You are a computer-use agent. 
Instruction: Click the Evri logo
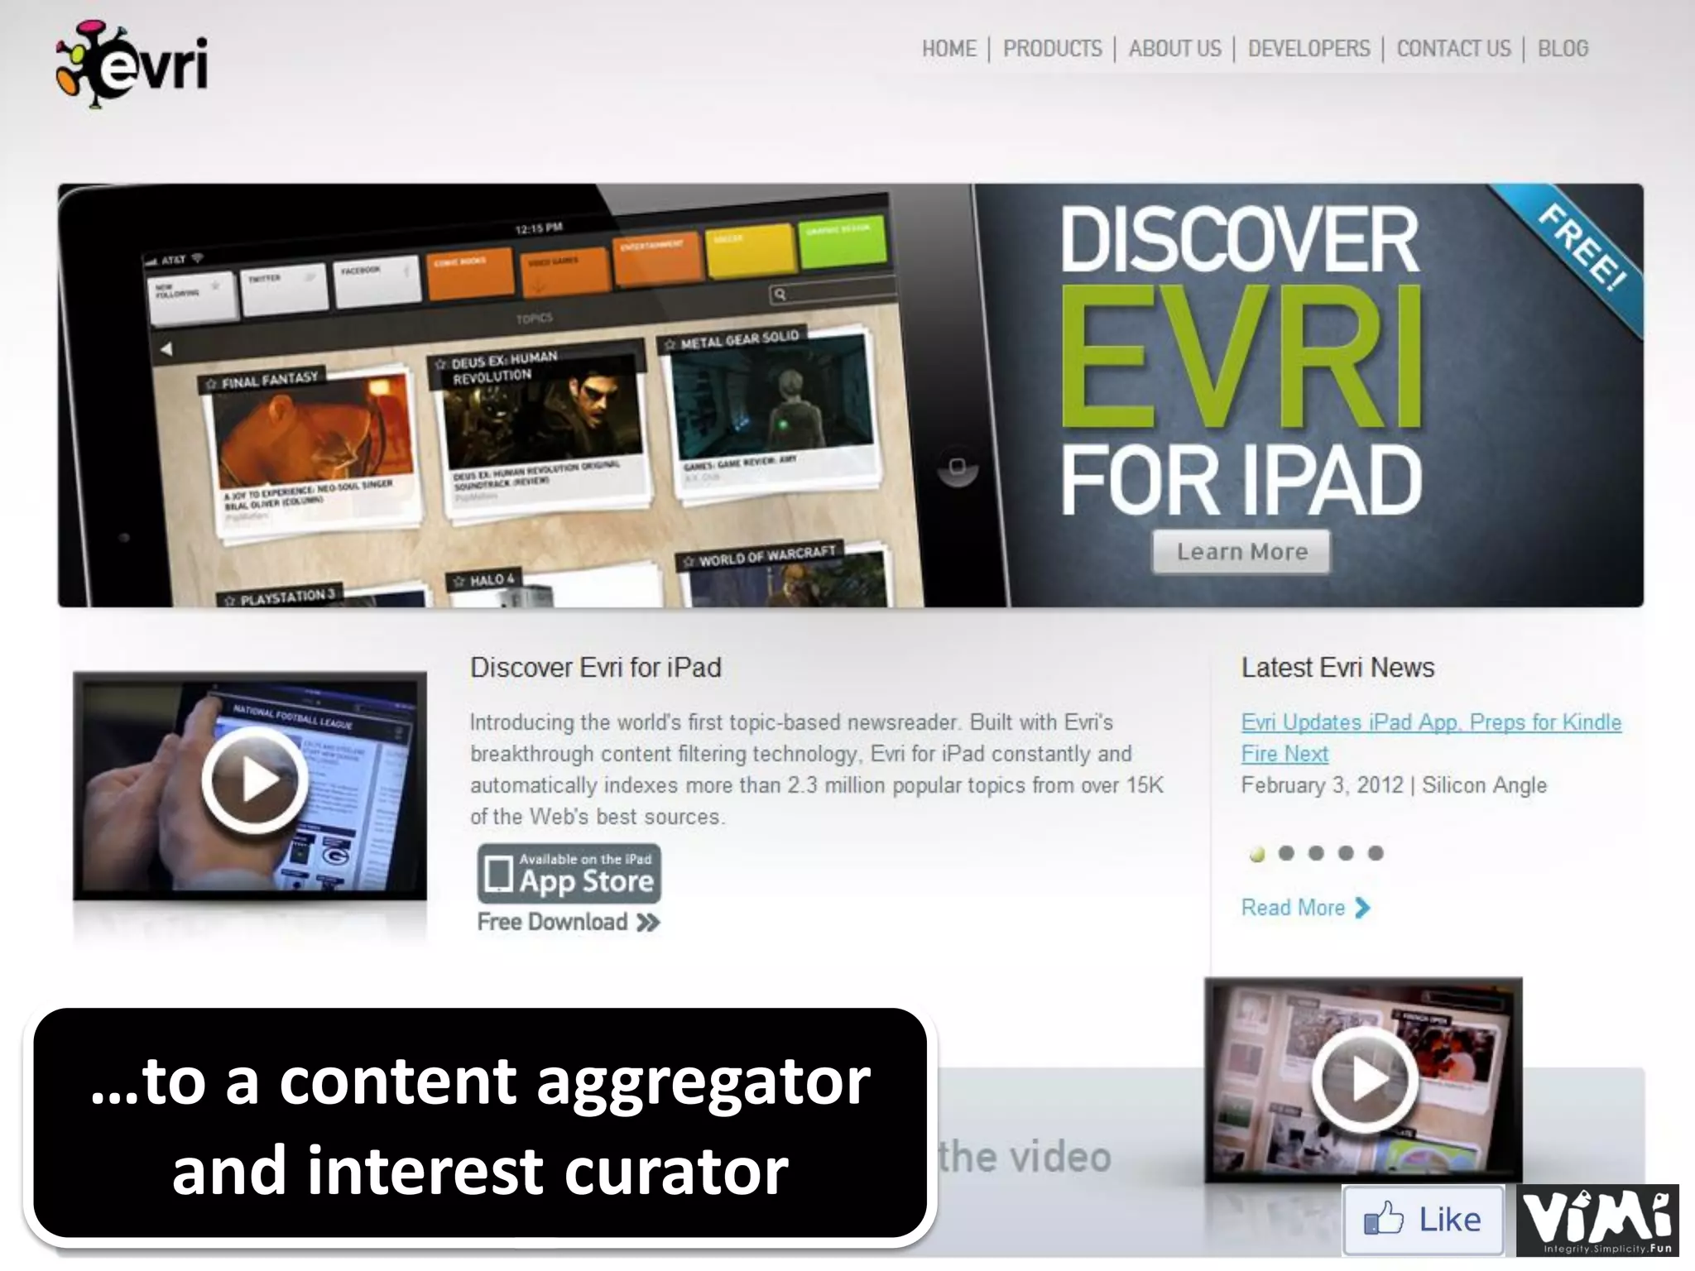132,64
